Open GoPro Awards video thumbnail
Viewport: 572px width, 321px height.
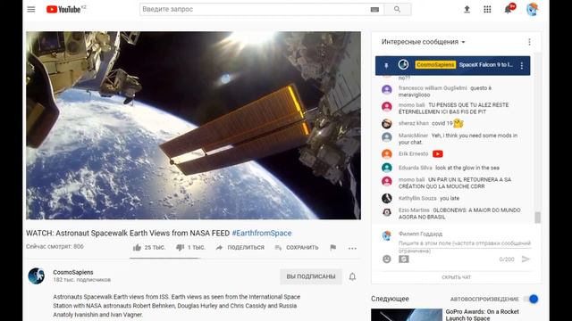point(407,315)
